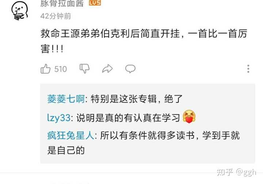Like the comment with thumbs-up icon
Viewport: 263px width, 184px height.
tap(45, 69)
